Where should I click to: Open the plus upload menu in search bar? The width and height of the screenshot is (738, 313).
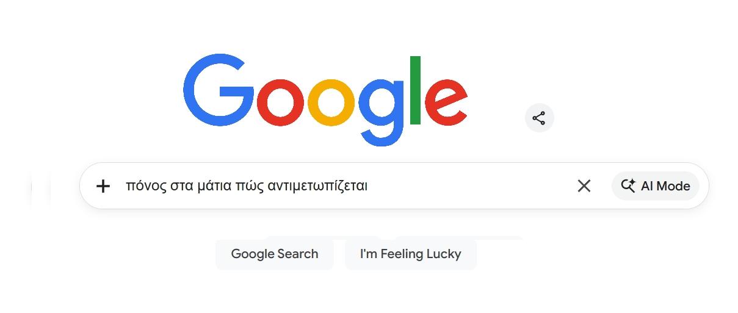103,186
